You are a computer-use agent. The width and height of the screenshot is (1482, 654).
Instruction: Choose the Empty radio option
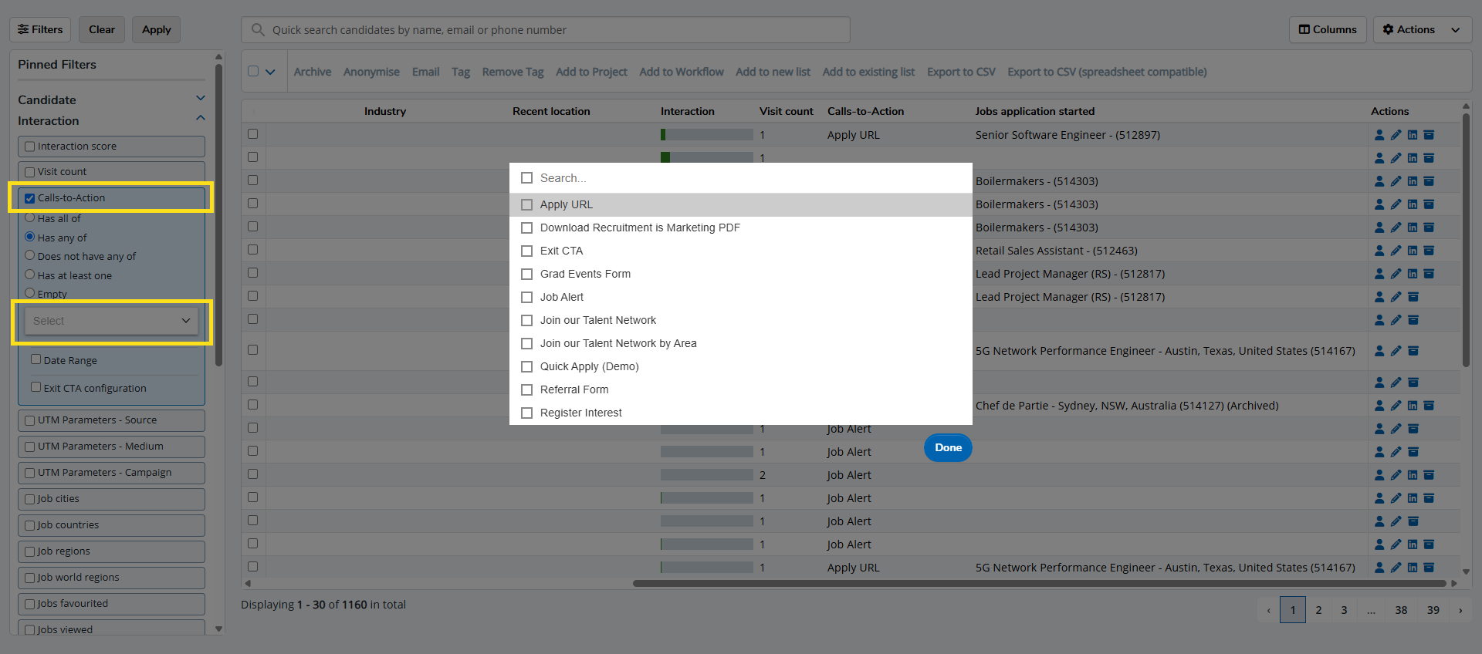tap(30, 293)
